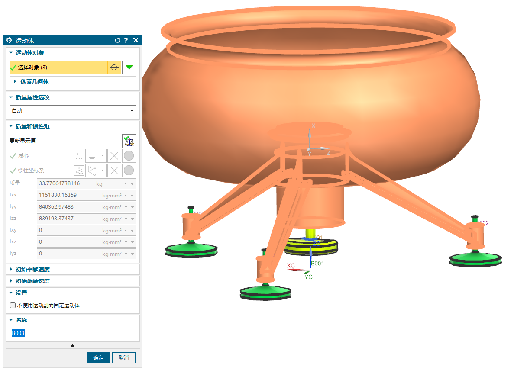Expand the 初始旋转速度 section
The height and width of the screenshot is (370, 514).
tap(32, 281)
